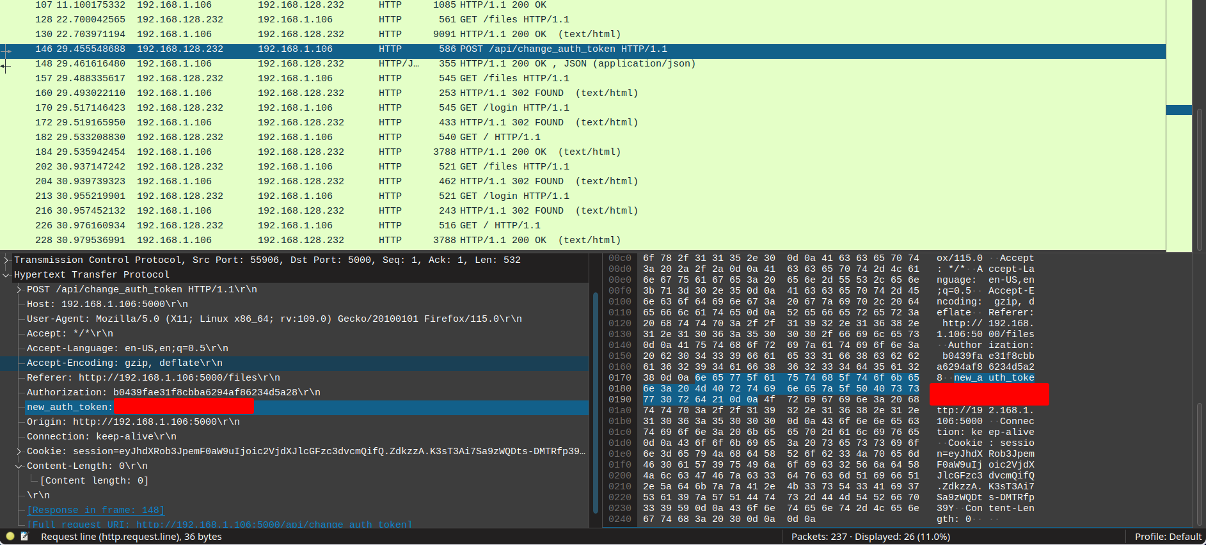The height and width of the screenshot is (545, 1206).
Task: Select the Authorization header line
Action: 173,393
